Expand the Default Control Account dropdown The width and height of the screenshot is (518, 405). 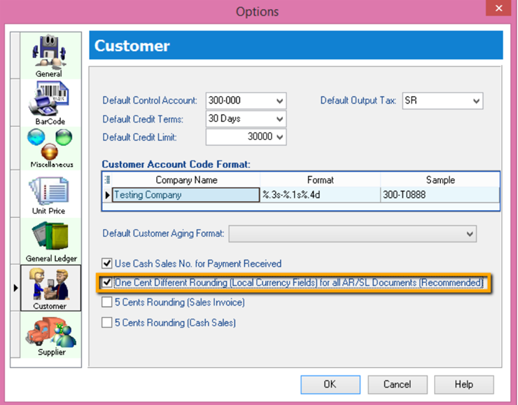[x=280, y=101]
